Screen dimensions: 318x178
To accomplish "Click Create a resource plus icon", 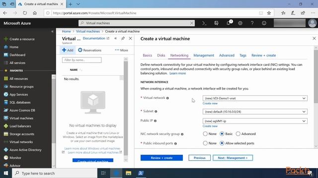I will (6, 39).
